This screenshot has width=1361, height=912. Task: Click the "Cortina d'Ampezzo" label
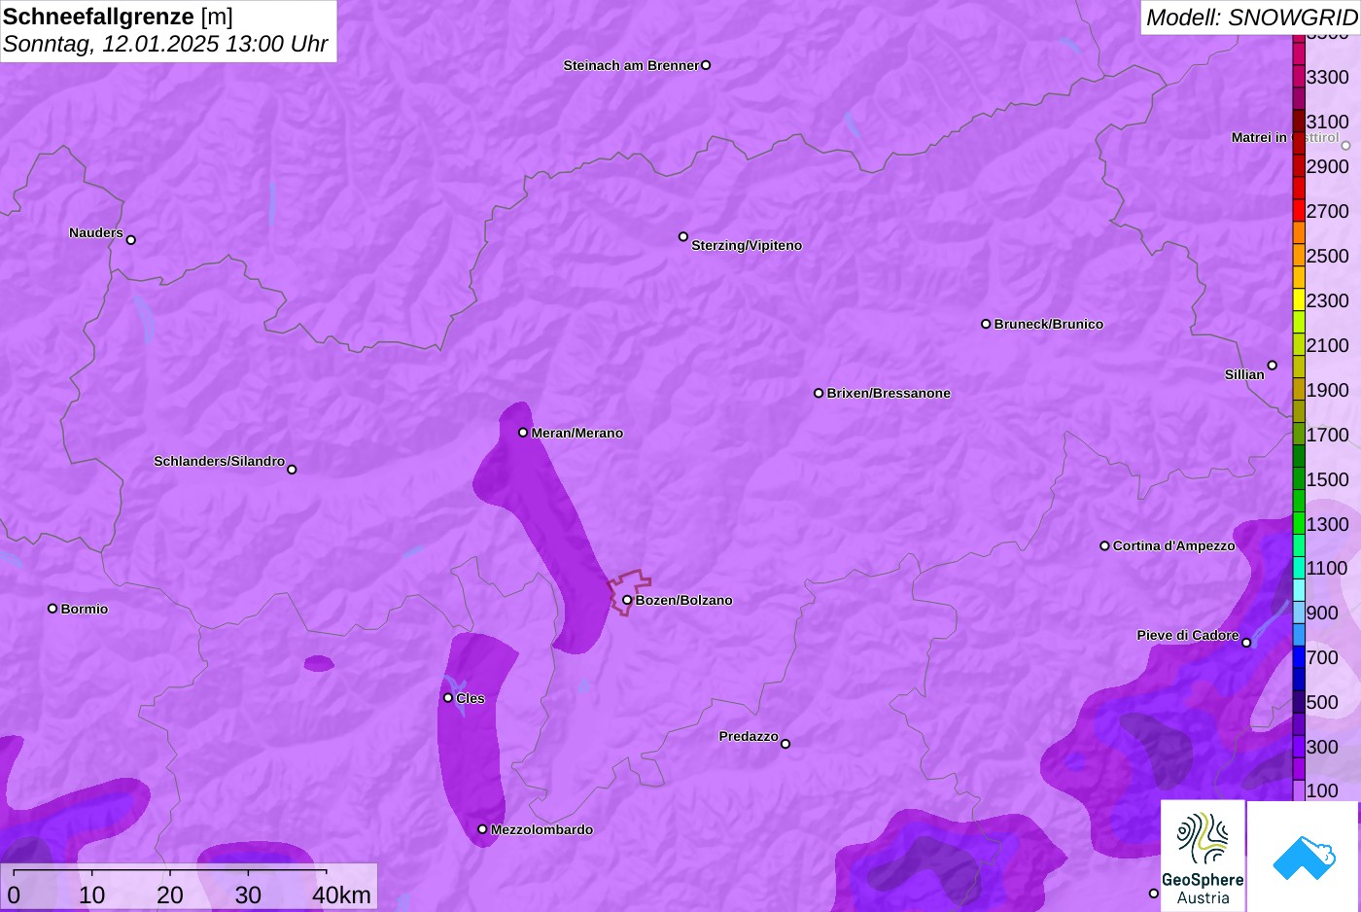coord(1174,545)
